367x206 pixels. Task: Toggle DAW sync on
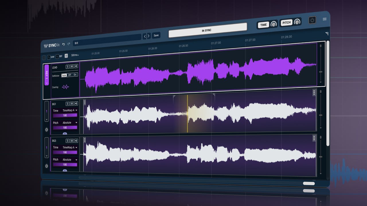pos(50,56)
